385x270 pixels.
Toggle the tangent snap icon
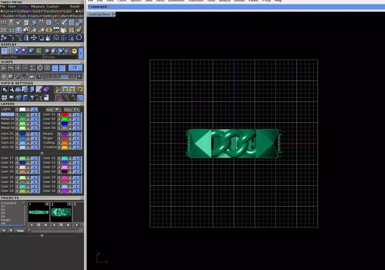tap(11, 68)
